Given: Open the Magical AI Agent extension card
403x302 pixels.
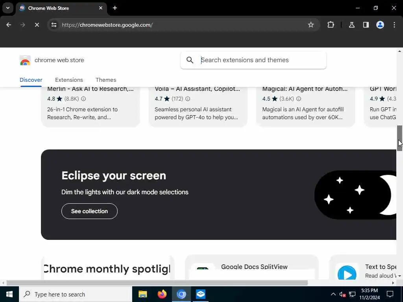Looking at the screenshot, I should 305,107.
